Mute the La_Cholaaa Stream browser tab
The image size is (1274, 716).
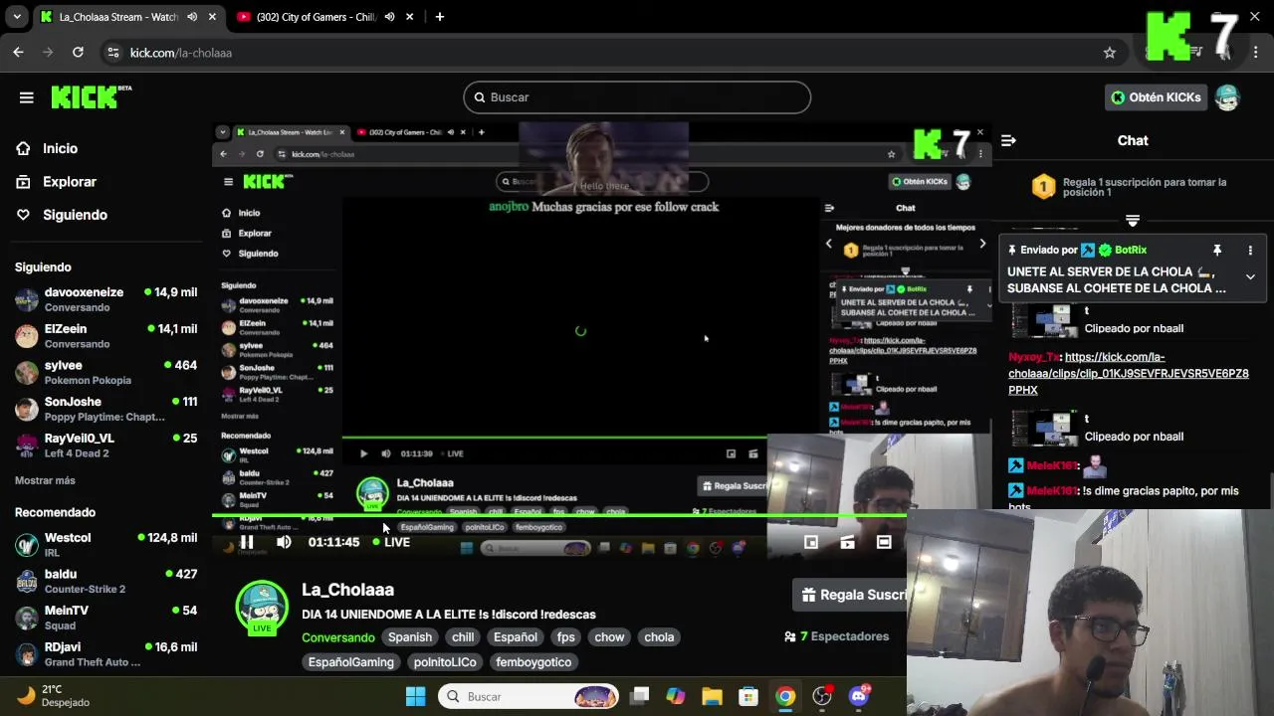point(192,17)
